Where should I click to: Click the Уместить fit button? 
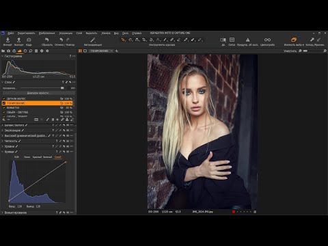290,51
